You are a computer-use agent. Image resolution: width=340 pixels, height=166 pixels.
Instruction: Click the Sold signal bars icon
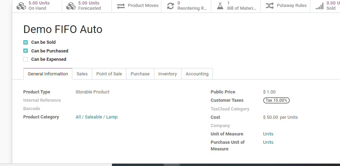pos(319,6)
